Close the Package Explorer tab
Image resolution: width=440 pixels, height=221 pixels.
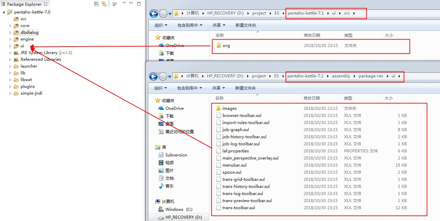click(46, 4)
